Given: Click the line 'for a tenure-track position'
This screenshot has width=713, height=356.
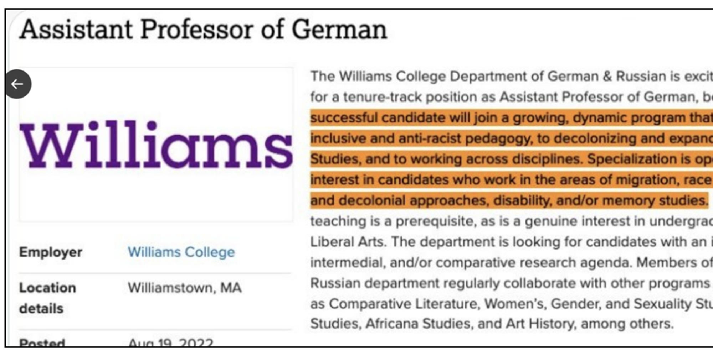Looking at the screenshot, I should pos(512,97).
